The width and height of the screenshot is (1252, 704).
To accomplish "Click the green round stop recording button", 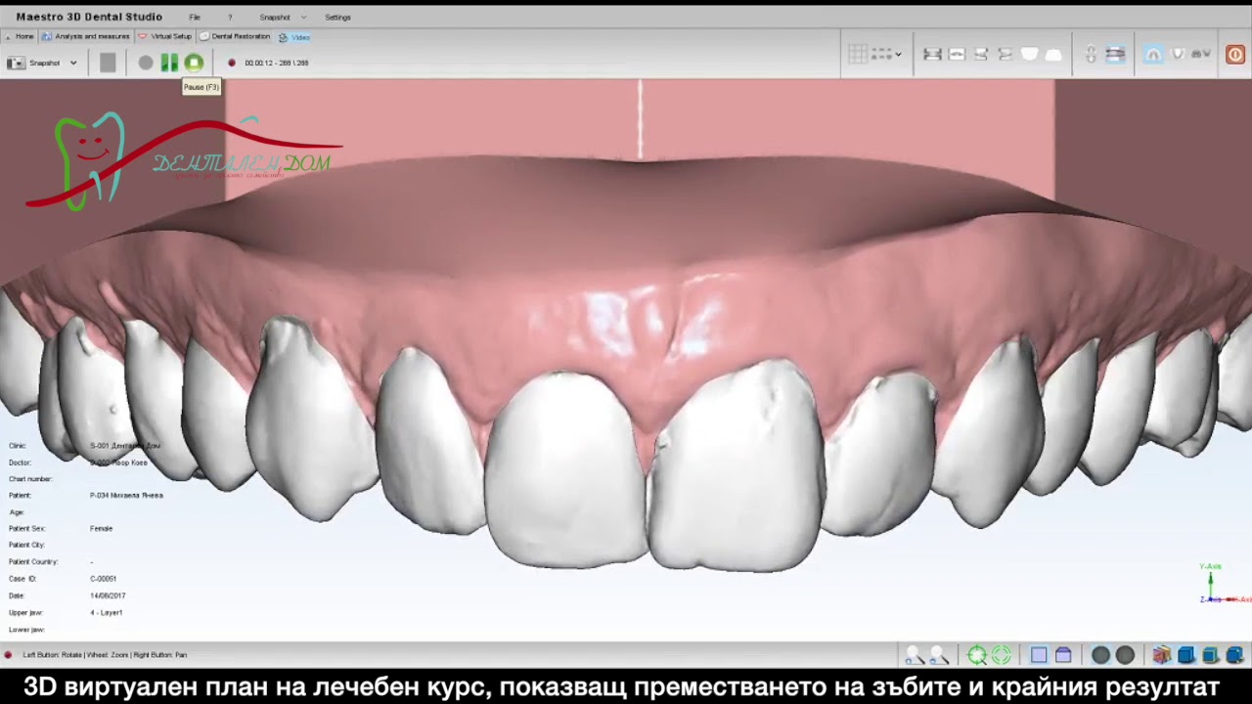I will 194,63.
